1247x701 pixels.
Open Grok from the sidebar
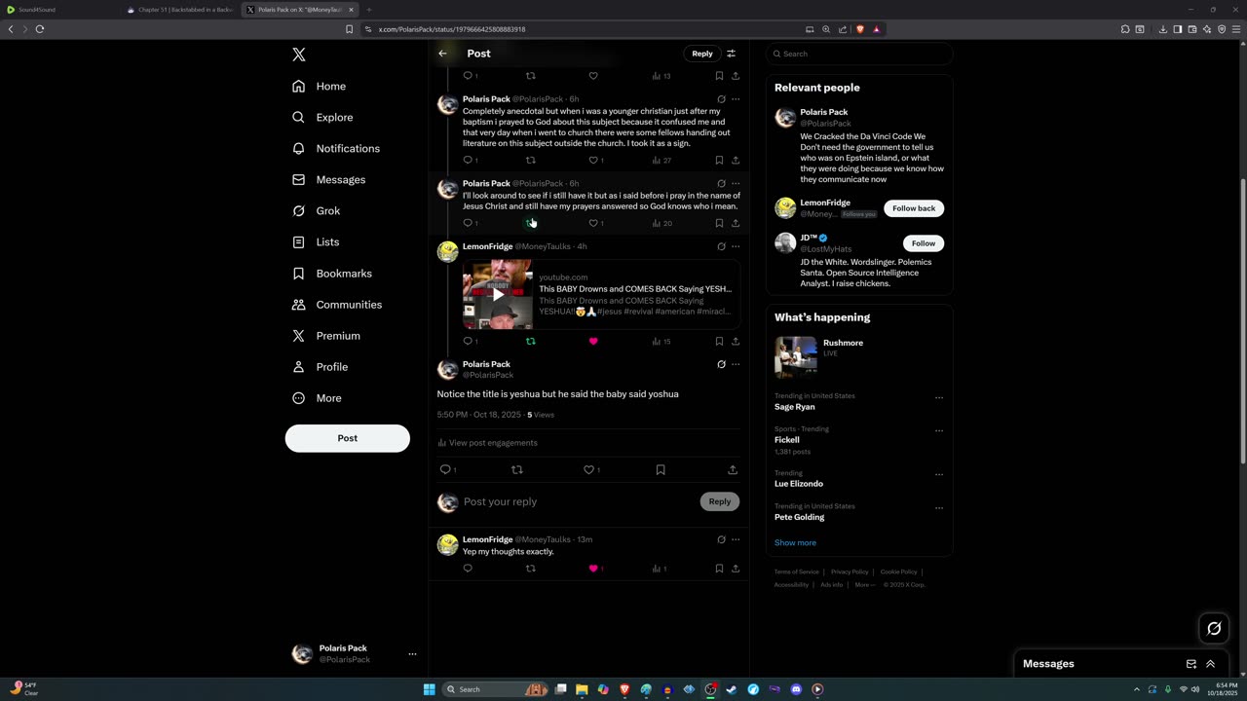coord(316,210)
